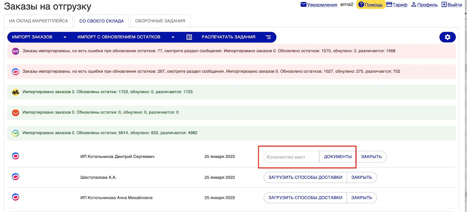The width and height of the screenshot is (467, 212).
Task: Click date for ИП Котельников Дмитрий Сергеевич
Action: point(219,156)
